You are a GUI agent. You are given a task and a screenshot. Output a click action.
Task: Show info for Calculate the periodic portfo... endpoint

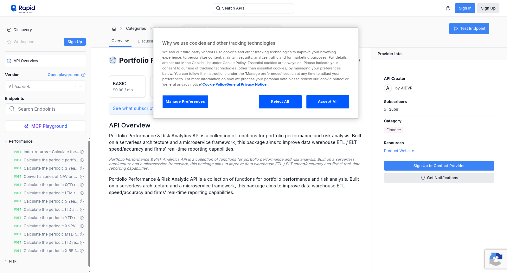click(82, 160)
